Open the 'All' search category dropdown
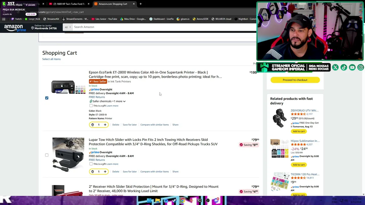 pyautogui.click(x=68, y=27)
